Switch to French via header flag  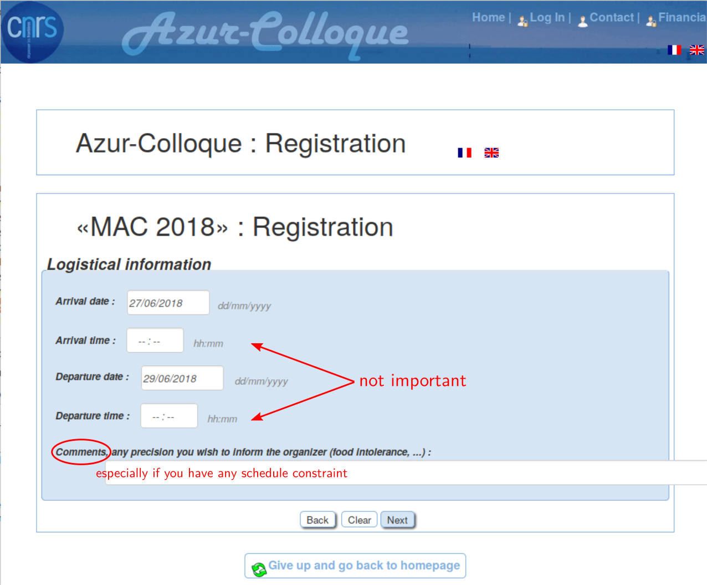click(x=674, y=50)
